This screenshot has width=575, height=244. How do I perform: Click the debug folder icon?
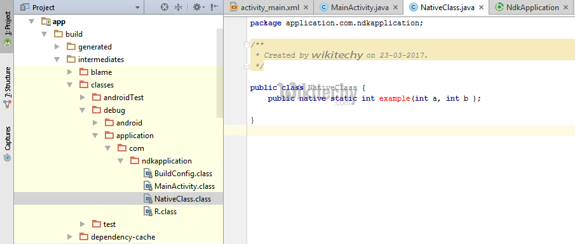pos(97,110)
